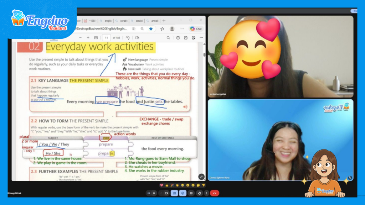Open the PDF search tool
The width and height of the screenshot is (365, 205).
(168, 38)
